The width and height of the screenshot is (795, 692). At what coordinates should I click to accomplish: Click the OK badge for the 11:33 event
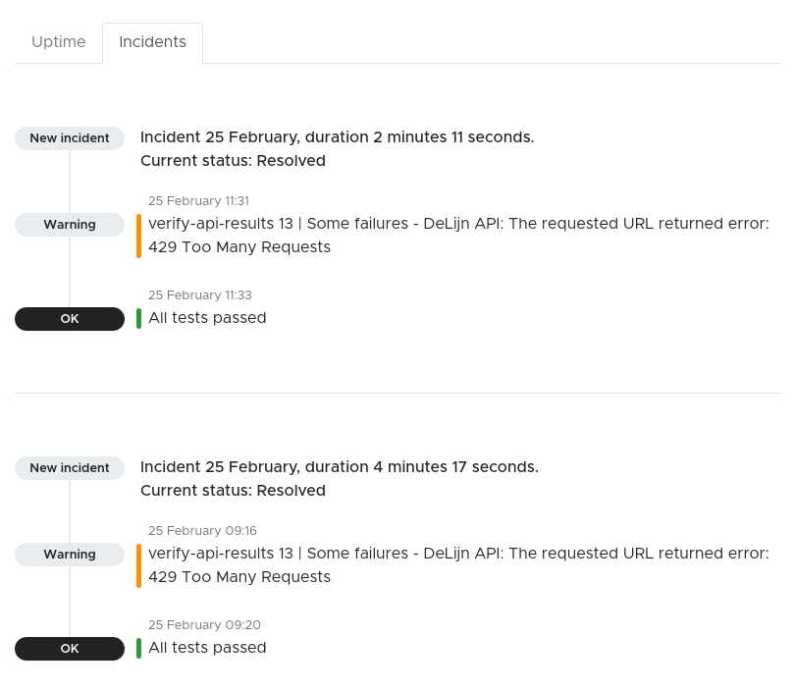tap(70, 319)
